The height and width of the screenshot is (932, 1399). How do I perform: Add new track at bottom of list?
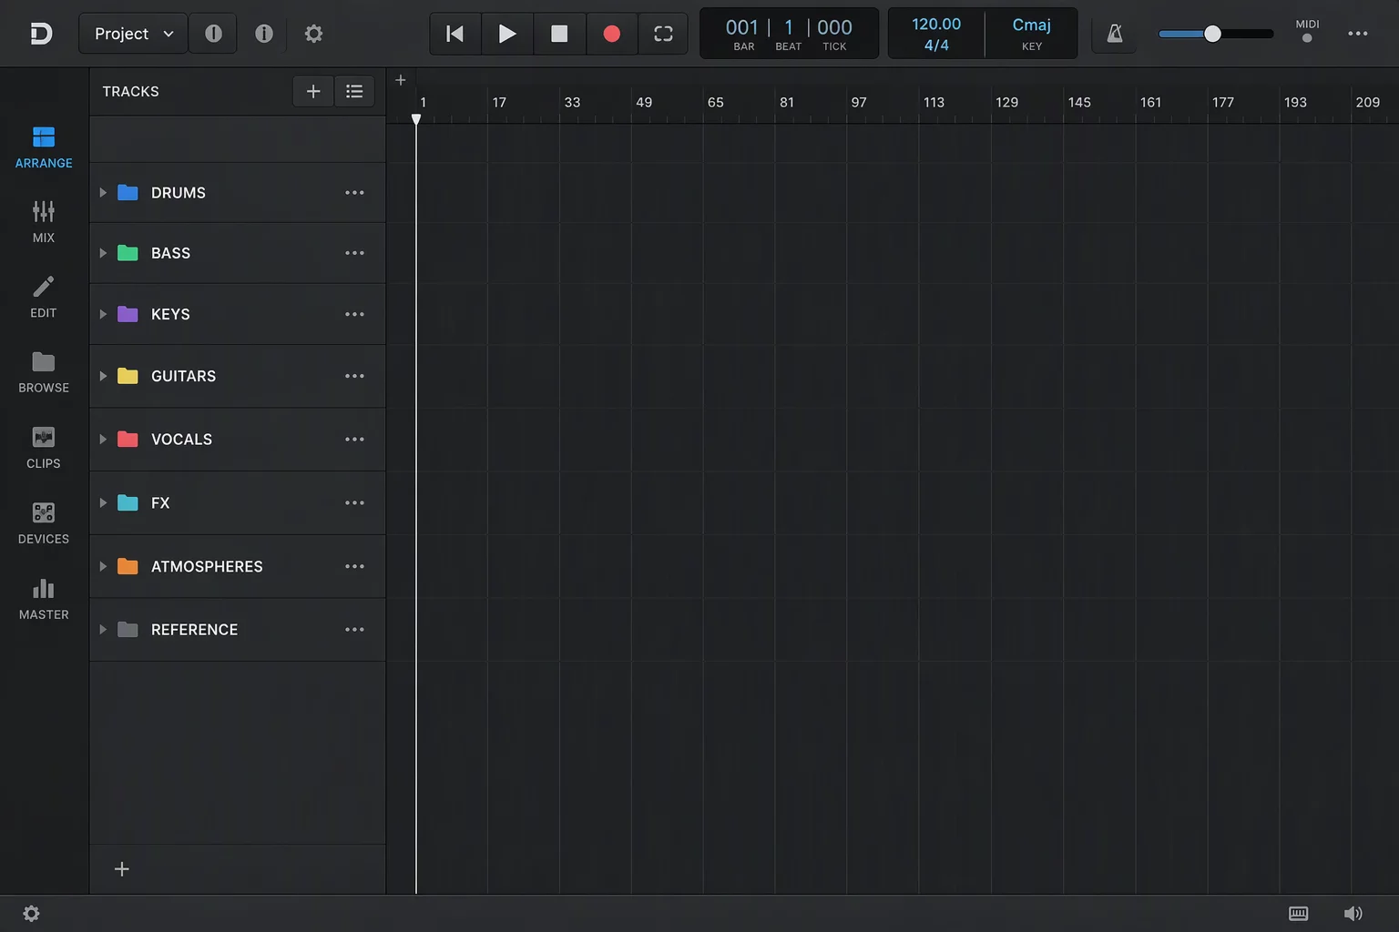(122, 869)
